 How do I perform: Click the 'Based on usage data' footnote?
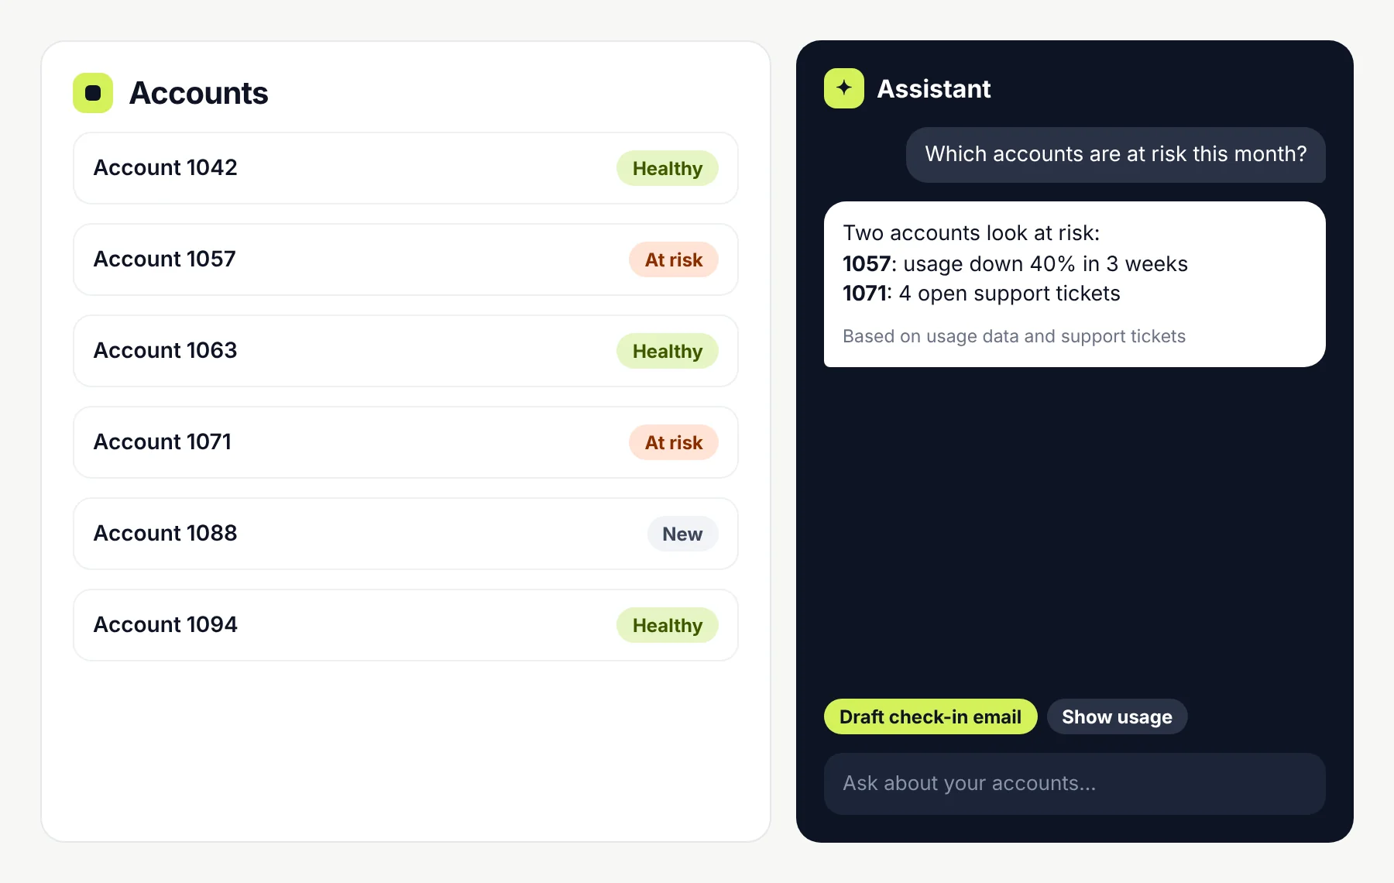(x=1014, y=336)
